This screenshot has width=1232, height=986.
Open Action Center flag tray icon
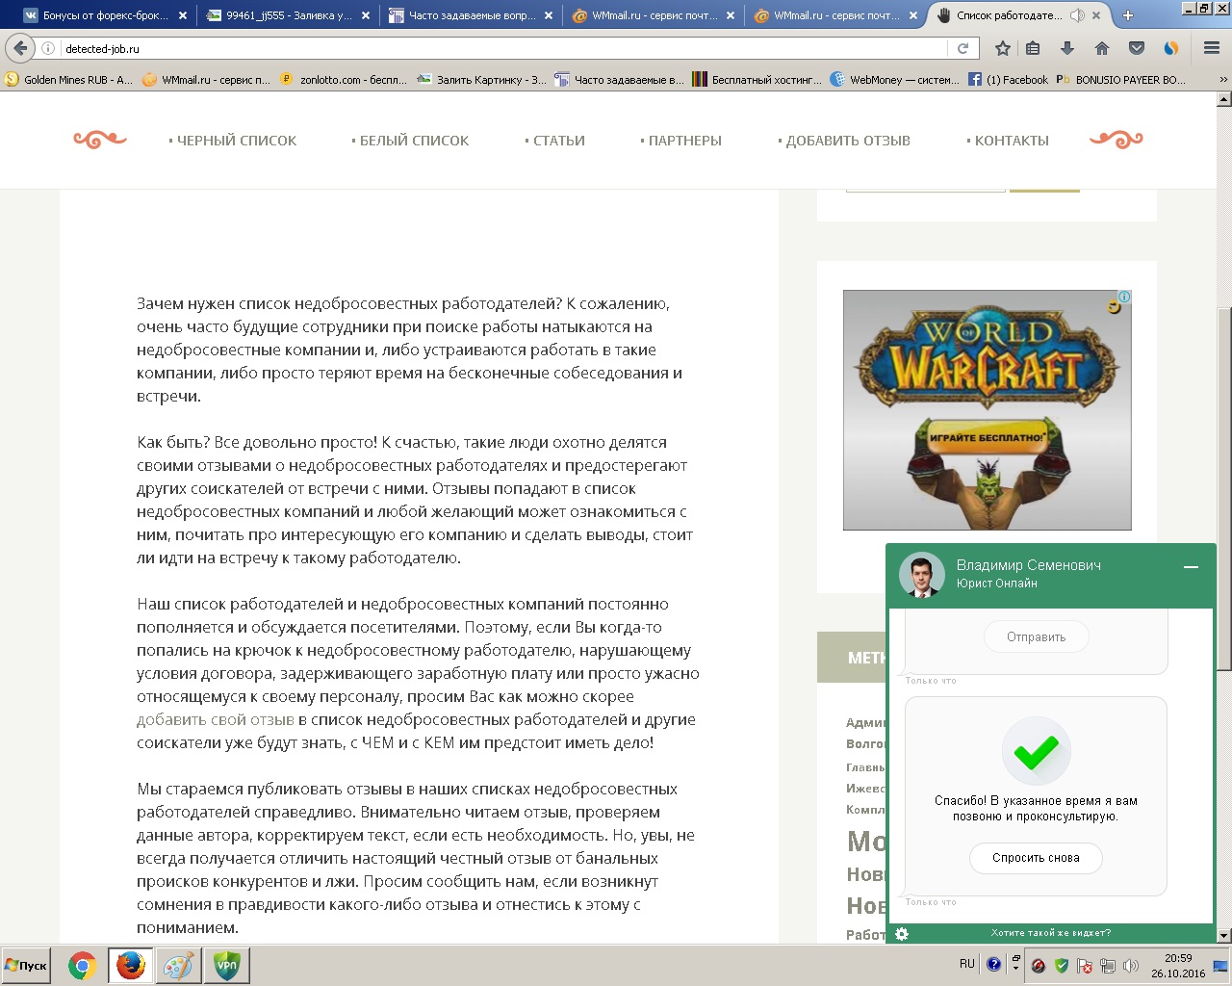(1085, 966)
